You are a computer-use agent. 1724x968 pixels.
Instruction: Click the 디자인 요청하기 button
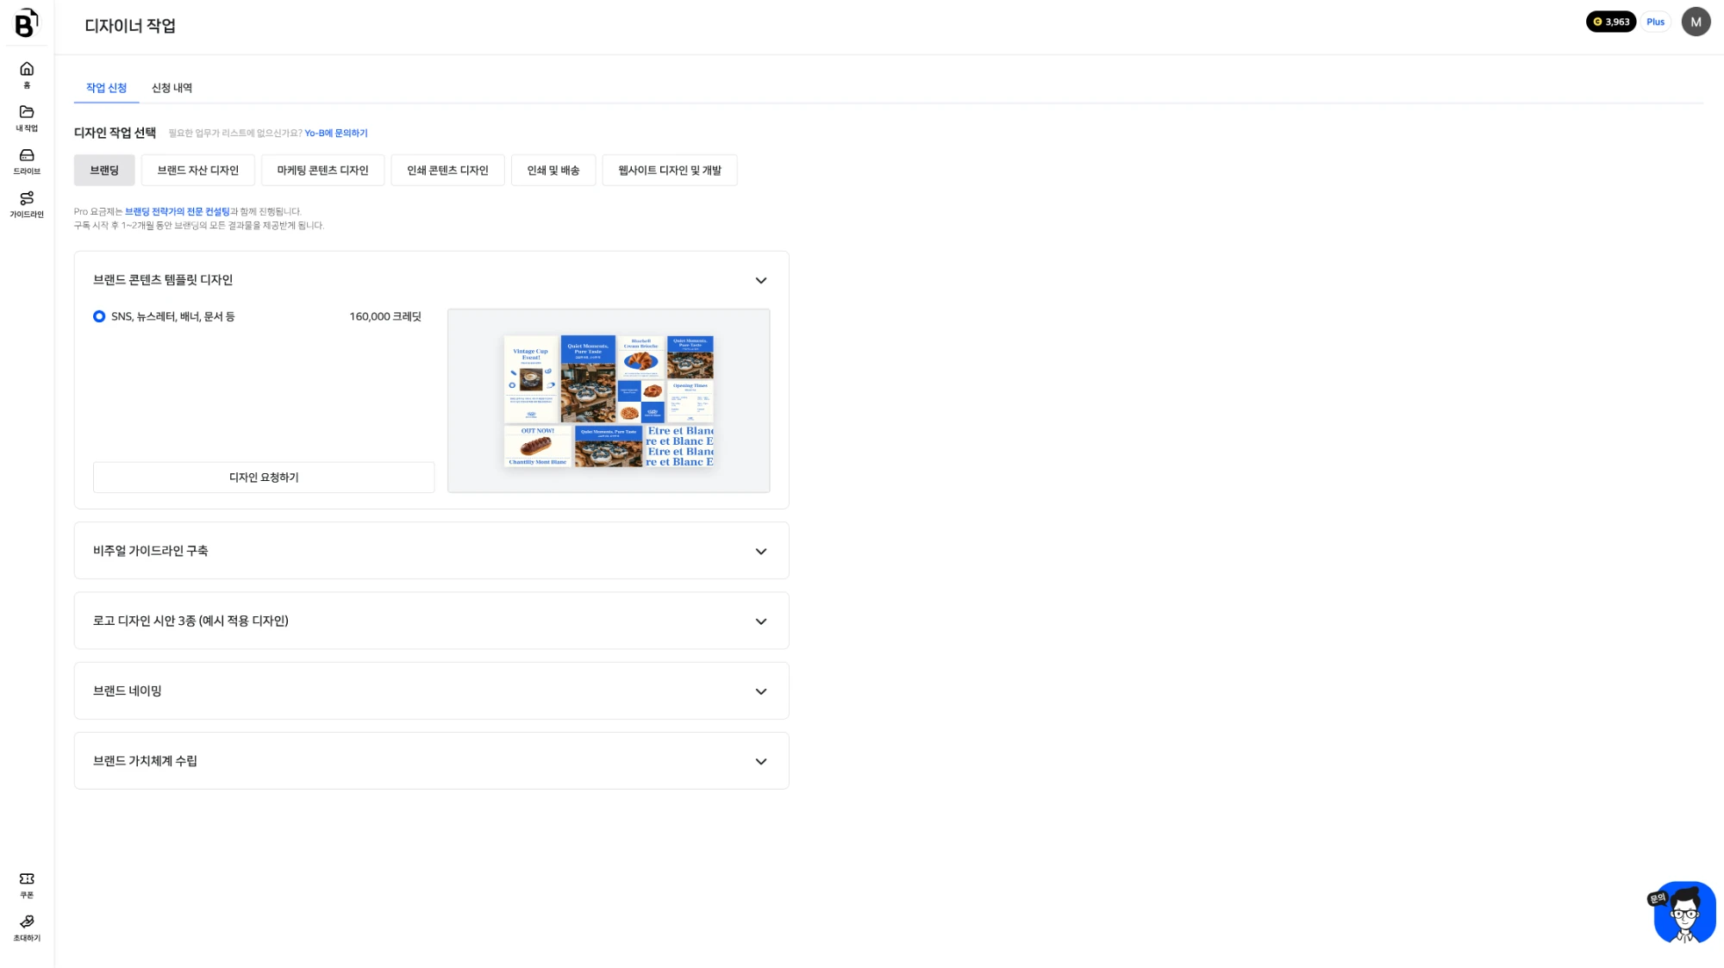(264, 477)
